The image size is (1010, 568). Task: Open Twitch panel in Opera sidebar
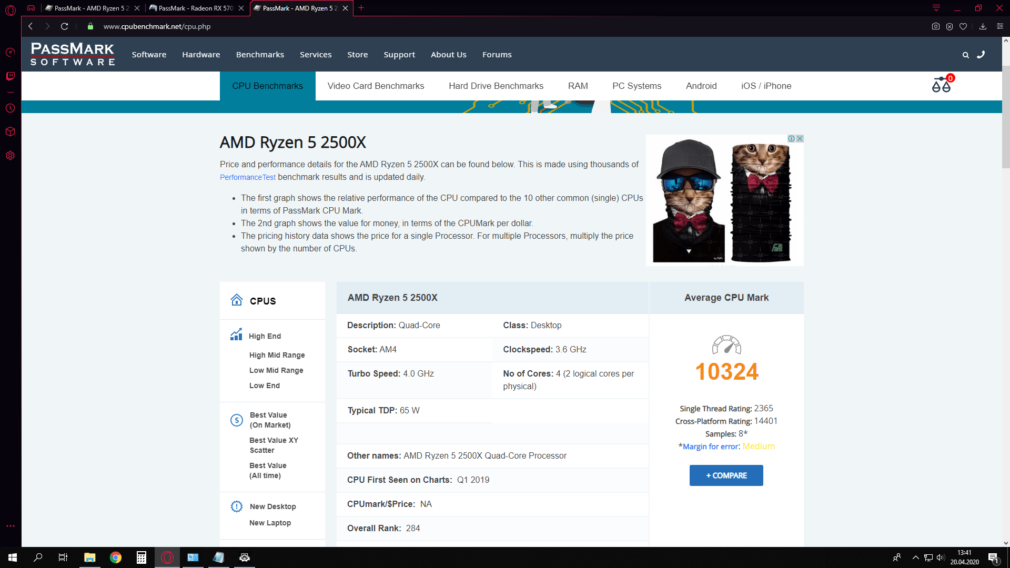[x=10, y=76]
